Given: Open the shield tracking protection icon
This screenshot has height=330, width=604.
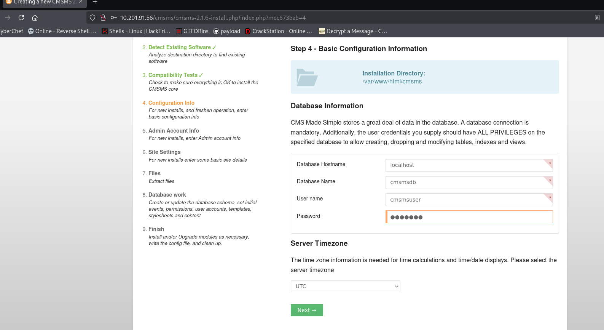Looking at the screenshot, I should coord(92,18).
